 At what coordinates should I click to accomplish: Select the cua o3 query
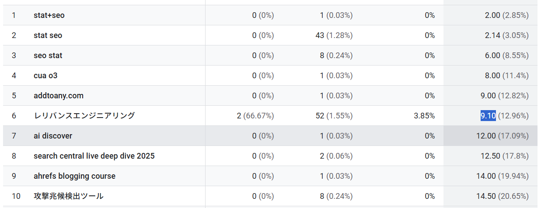pyautogui.click(x=45, y=76)
